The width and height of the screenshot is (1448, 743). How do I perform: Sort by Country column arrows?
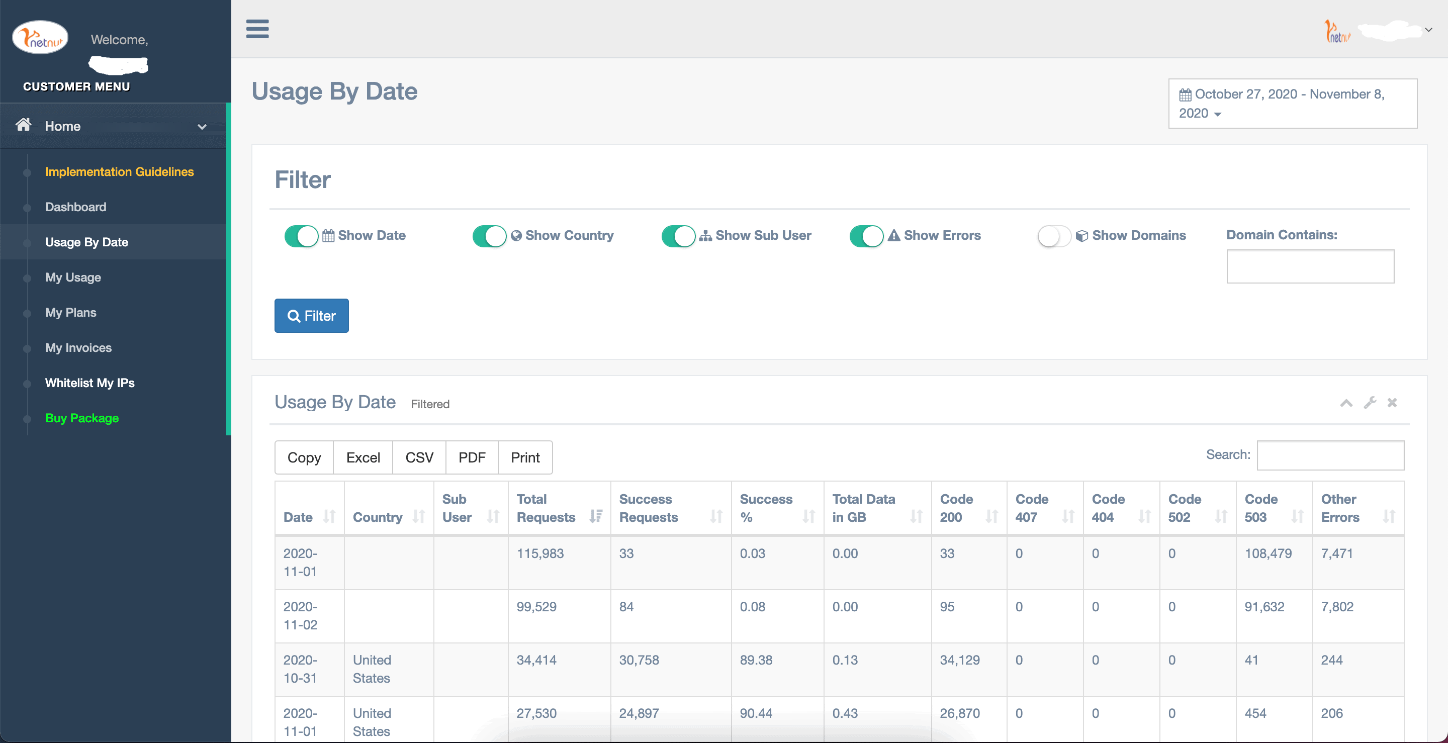click(x=419, y=516)
